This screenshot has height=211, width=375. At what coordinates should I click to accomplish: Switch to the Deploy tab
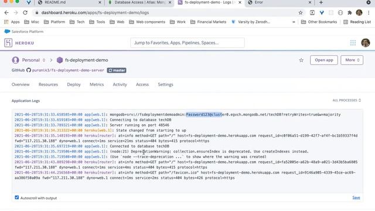[74, 84]
